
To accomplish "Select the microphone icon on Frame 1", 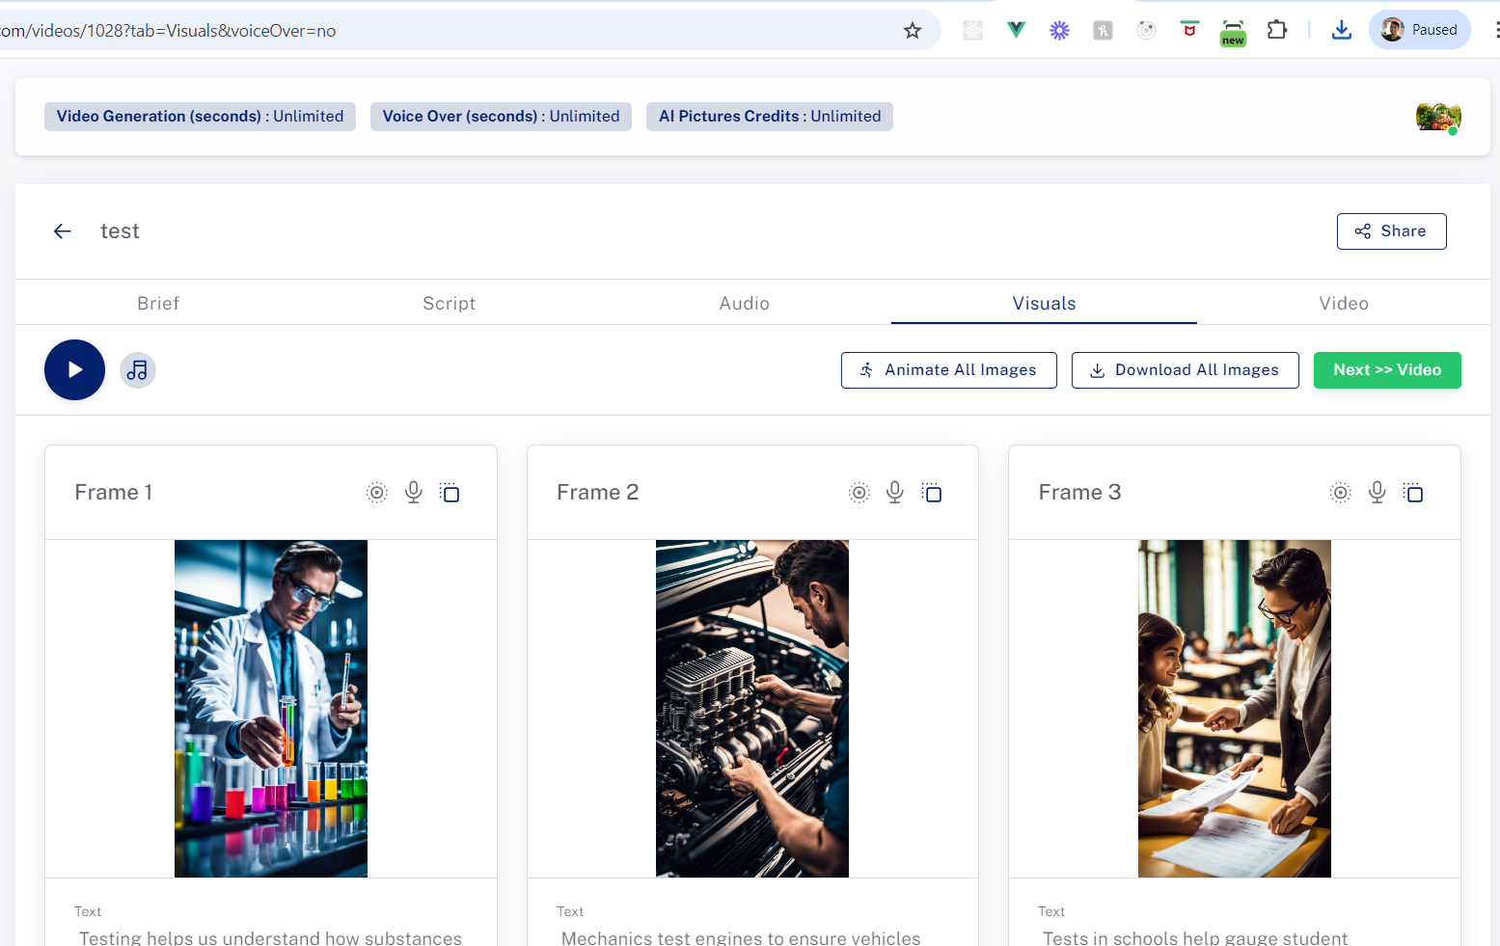I will coord(413,492).
